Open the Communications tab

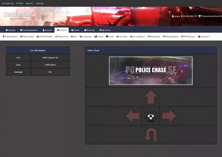pyautogui.click(x=29, y=30)
